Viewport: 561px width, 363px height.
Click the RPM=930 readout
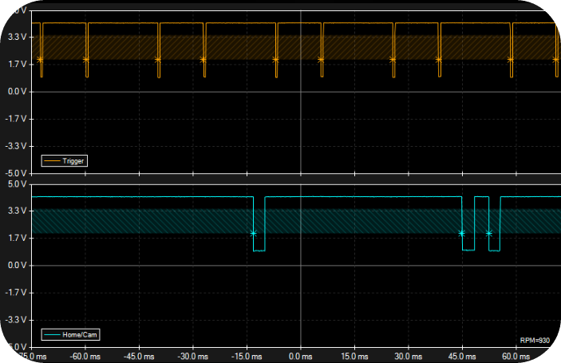point(535,341)
